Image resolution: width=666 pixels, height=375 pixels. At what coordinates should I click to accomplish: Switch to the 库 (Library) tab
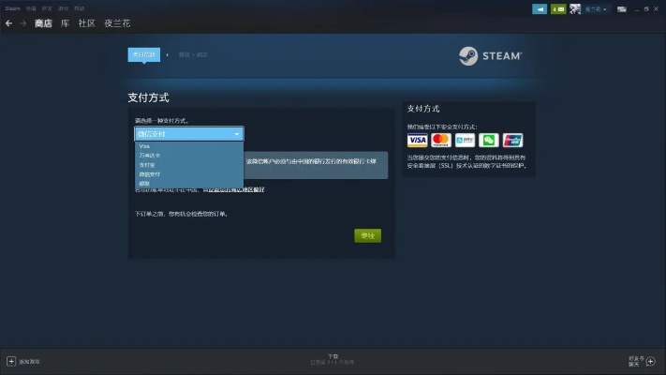click(x=65, y=23)
